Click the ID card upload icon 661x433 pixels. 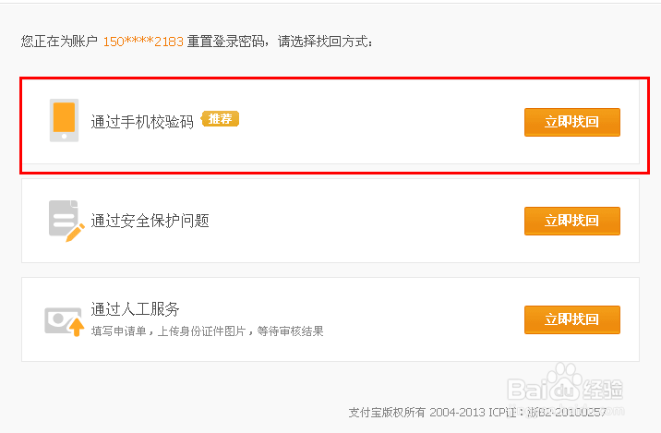tap(65, 321)
